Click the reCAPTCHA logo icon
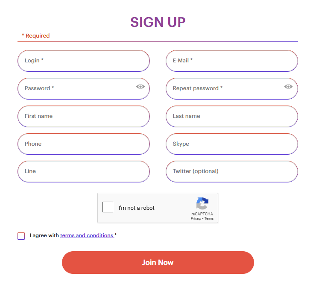Screen dimensions: 313x282 [202, 203]
